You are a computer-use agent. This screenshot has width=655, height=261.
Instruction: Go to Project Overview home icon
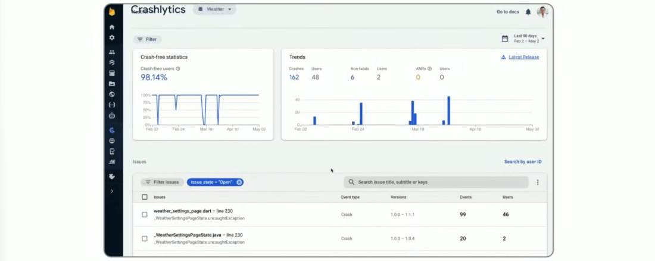[x=111, y=27]
